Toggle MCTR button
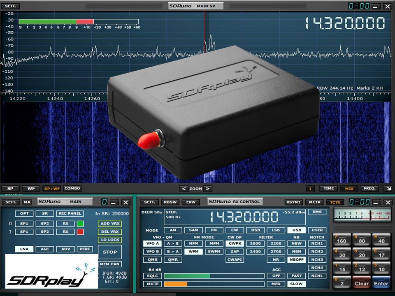 tap(315, 202)
